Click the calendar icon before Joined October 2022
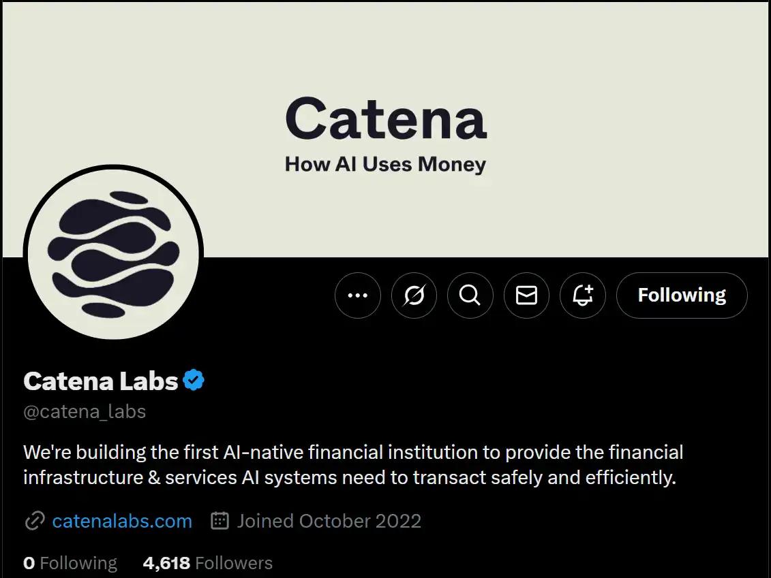The image size is (771, 578). click(x=218, y=520)
